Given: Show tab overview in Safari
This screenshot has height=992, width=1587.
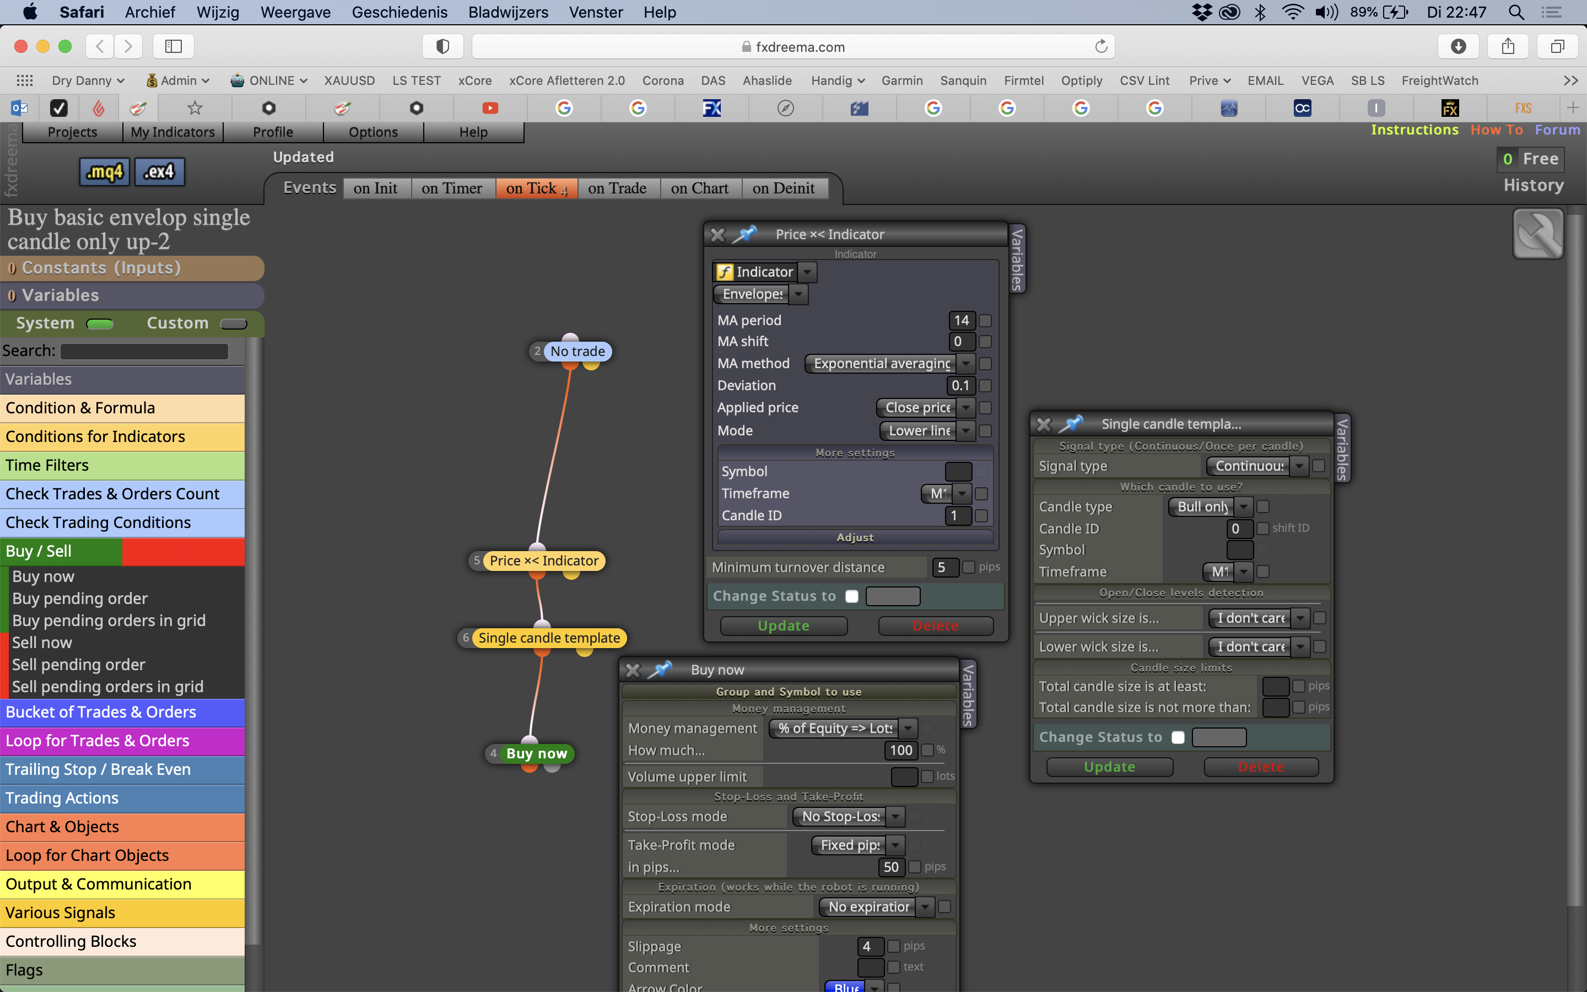Looking at the screenshot, I should coord(1557,46).
